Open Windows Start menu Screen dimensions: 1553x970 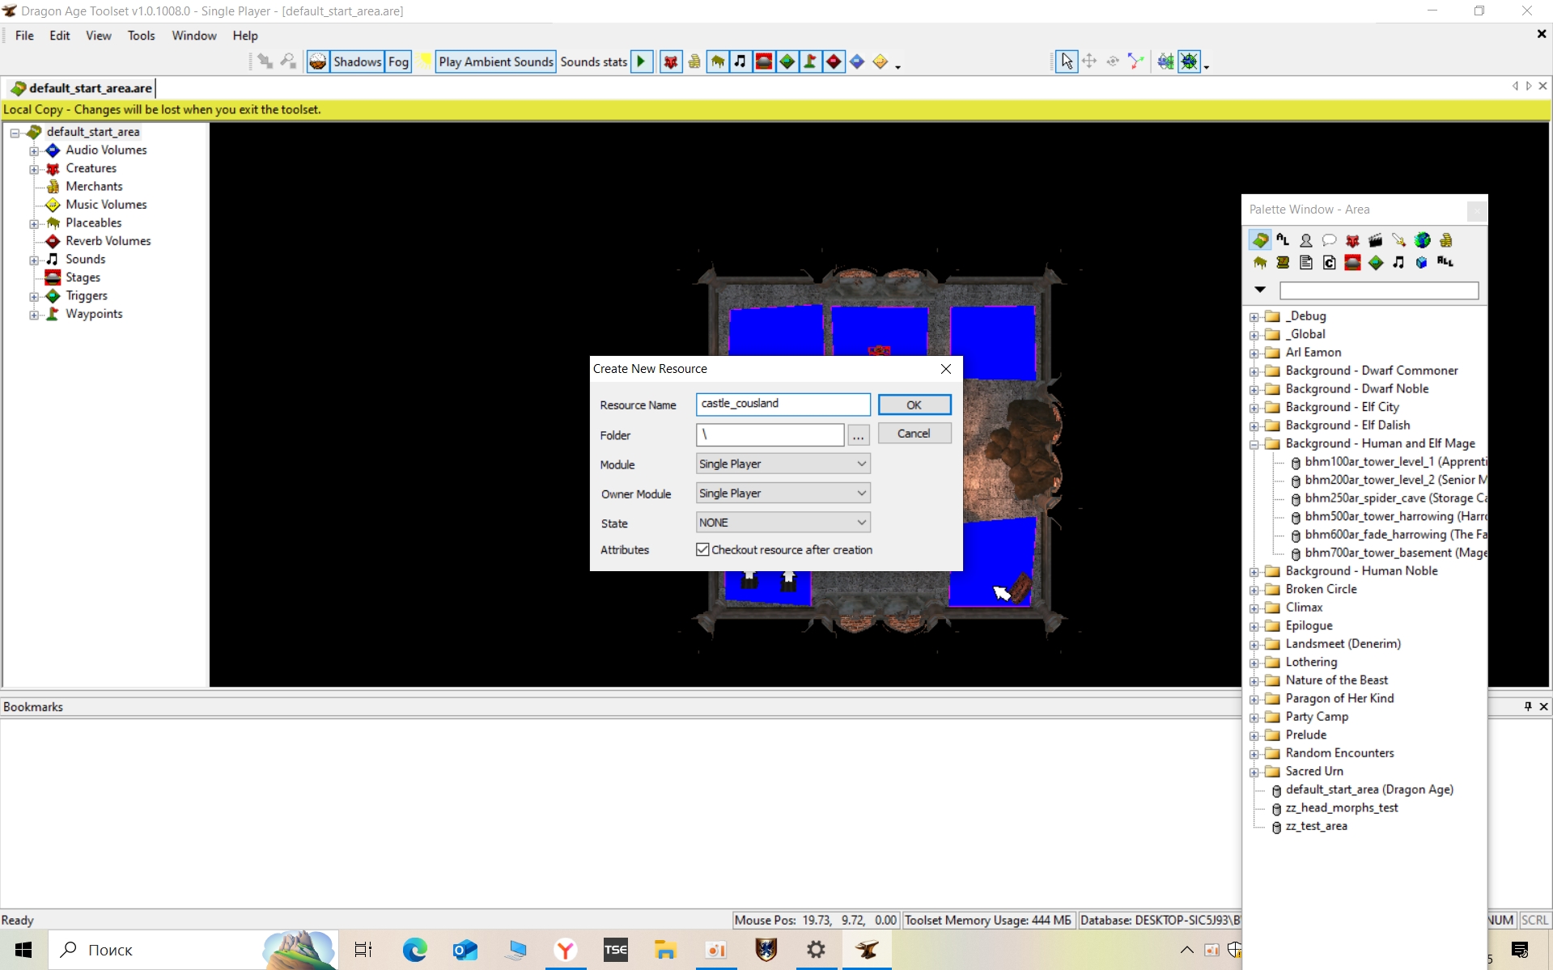(23, 950)
